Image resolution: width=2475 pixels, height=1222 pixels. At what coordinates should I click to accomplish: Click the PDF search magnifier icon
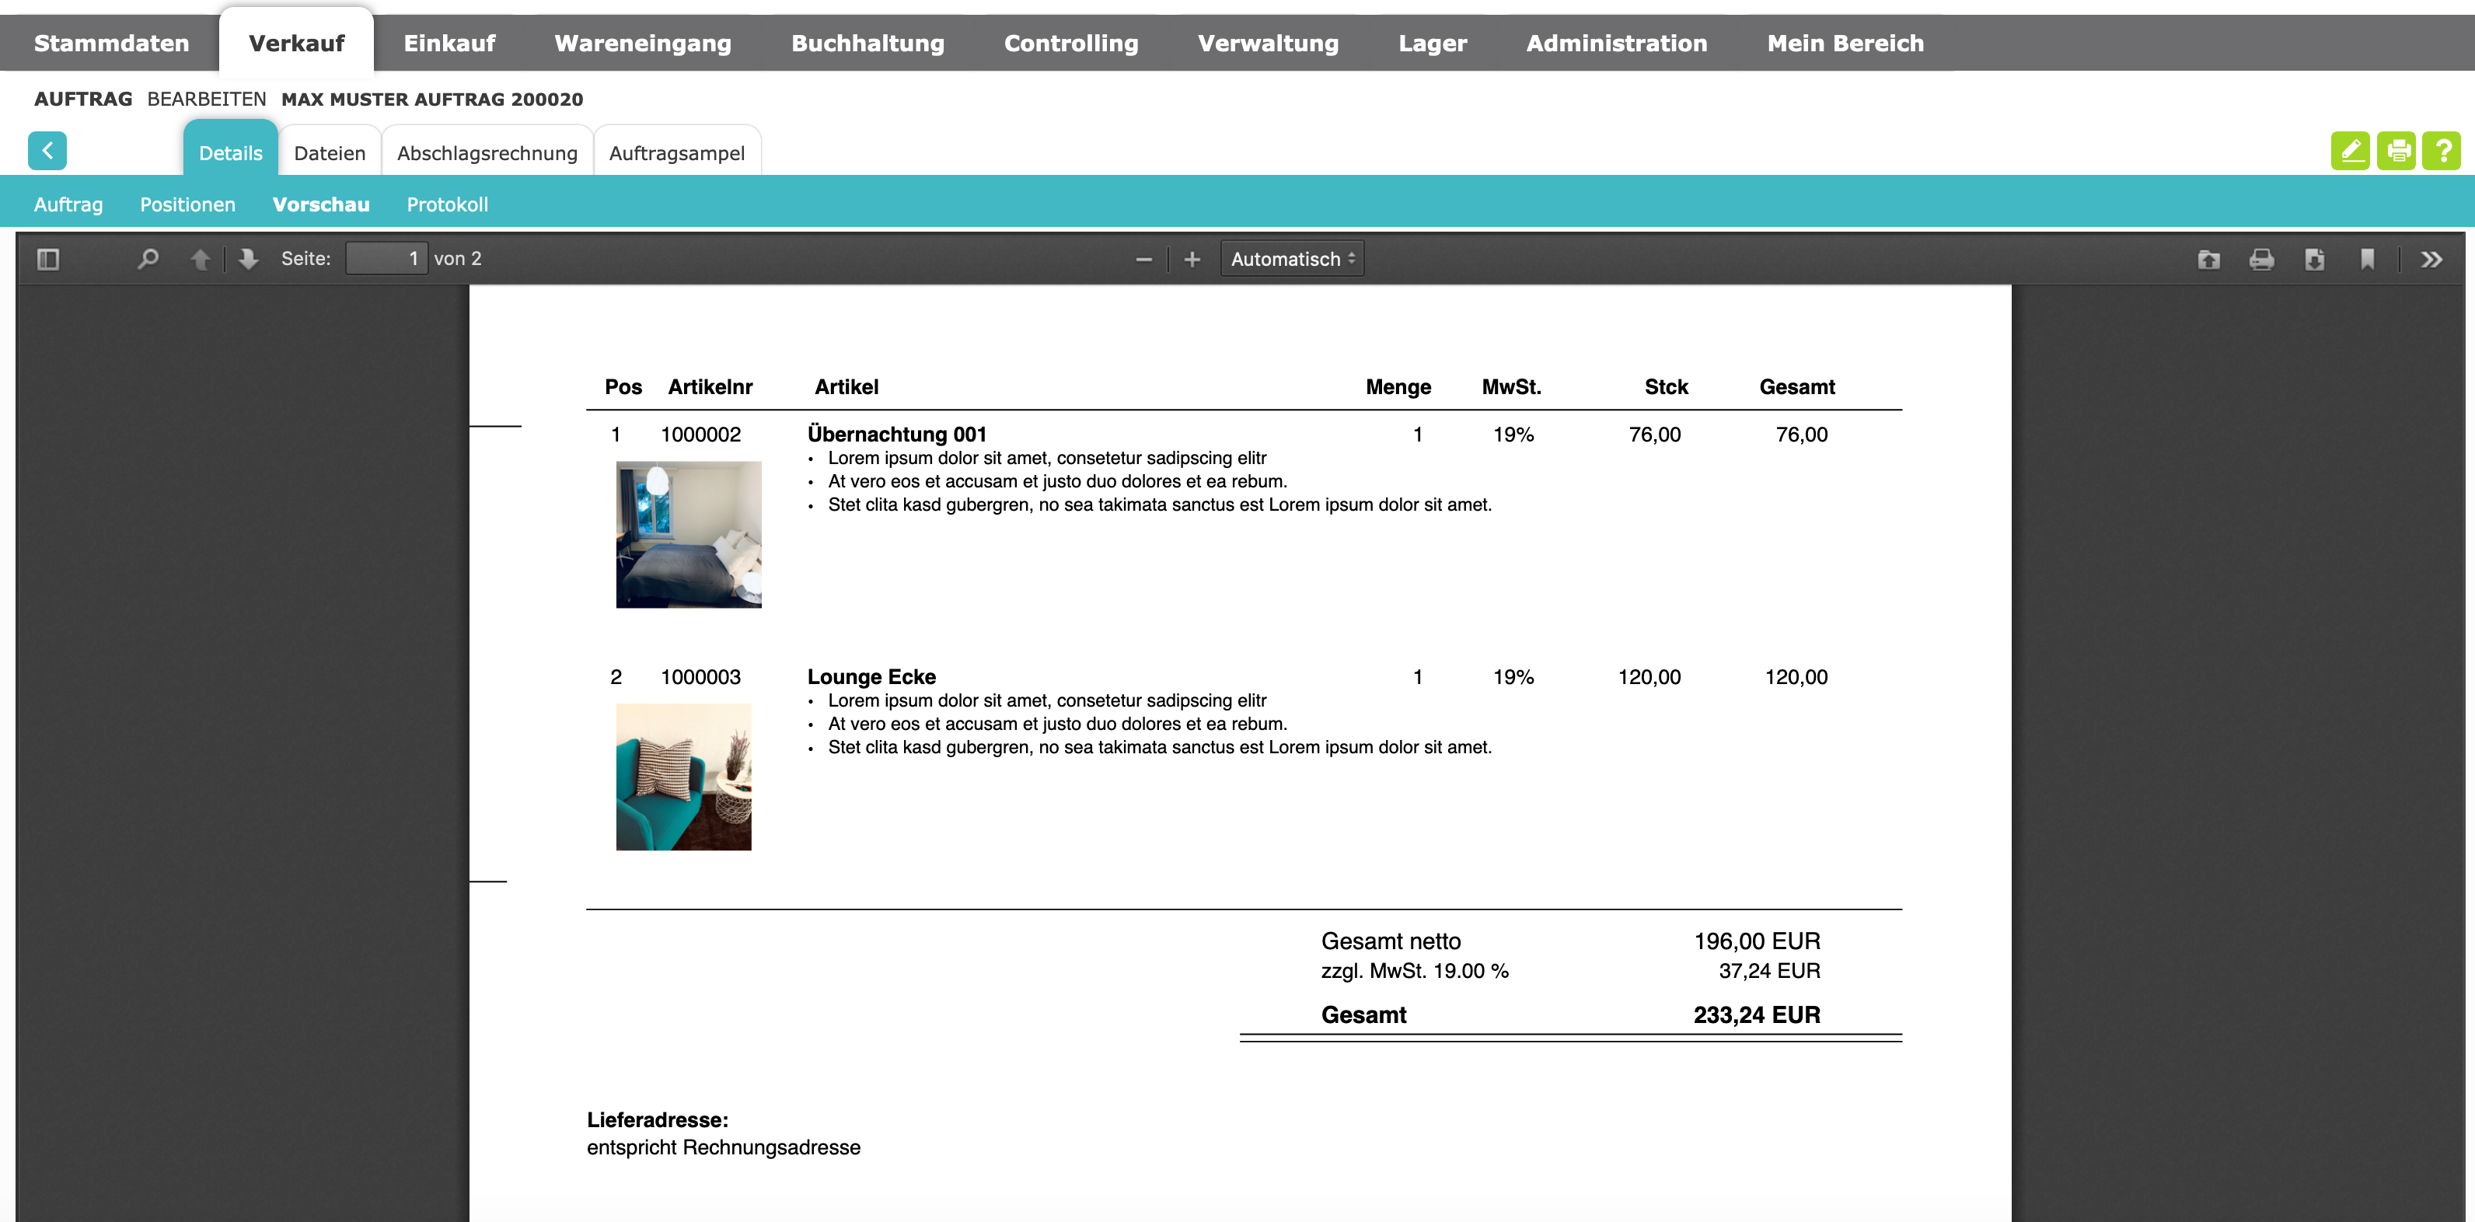coord(148,258)
